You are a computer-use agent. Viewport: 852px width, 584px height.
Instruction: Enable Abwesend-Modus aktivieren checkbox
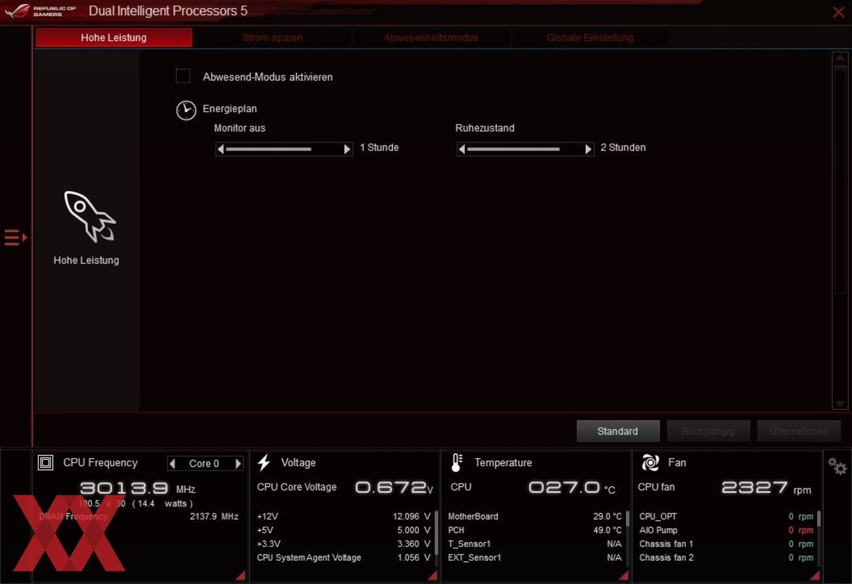click(183, 76)
